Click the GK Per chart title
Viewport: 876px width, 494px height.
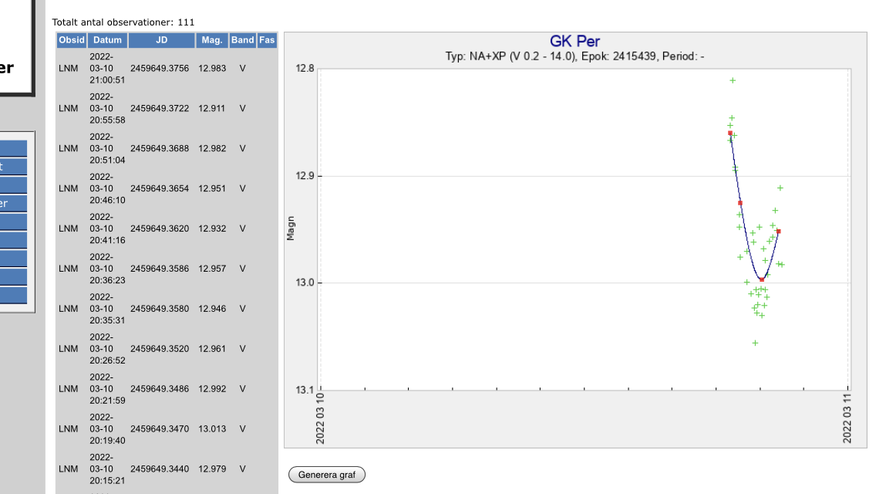574,42
